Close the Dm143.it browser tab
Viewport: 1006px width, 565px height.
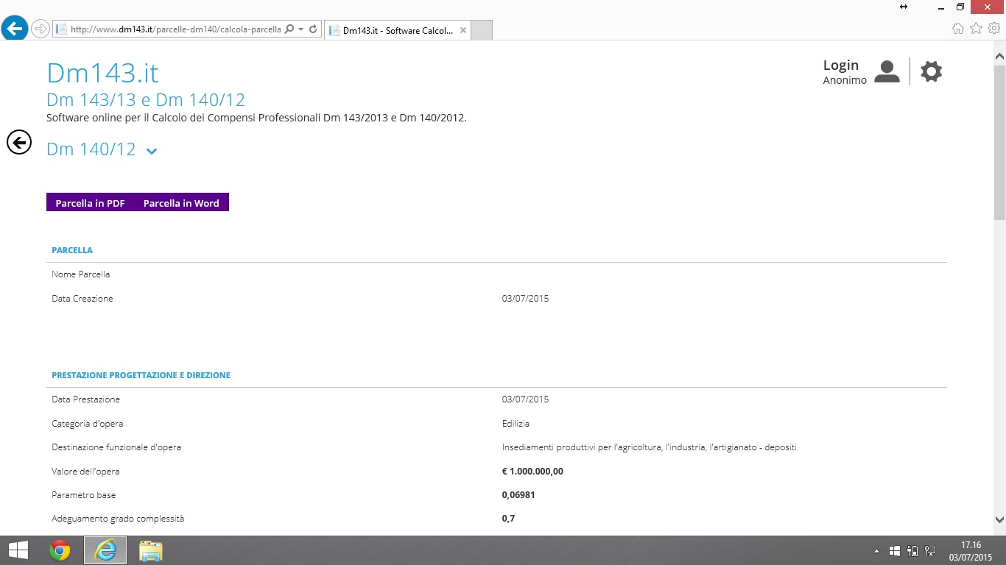click(462, 30)
